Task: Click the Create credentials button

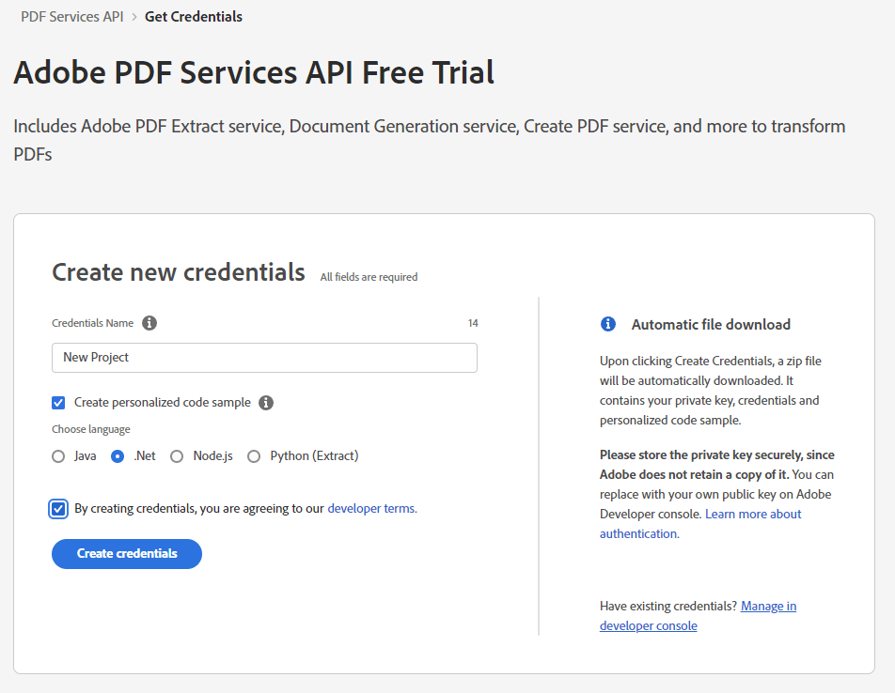Action: point(127,554)
